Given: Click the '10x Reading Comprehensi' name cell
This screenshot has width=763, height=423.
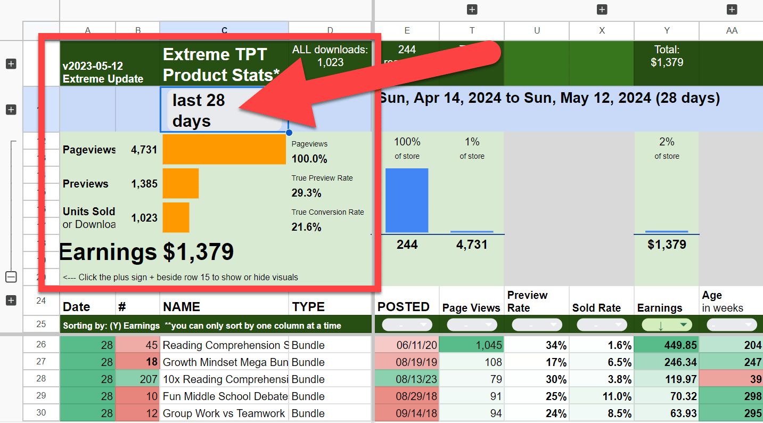Looking at the screenshot, I should click(x=224, y=379).
